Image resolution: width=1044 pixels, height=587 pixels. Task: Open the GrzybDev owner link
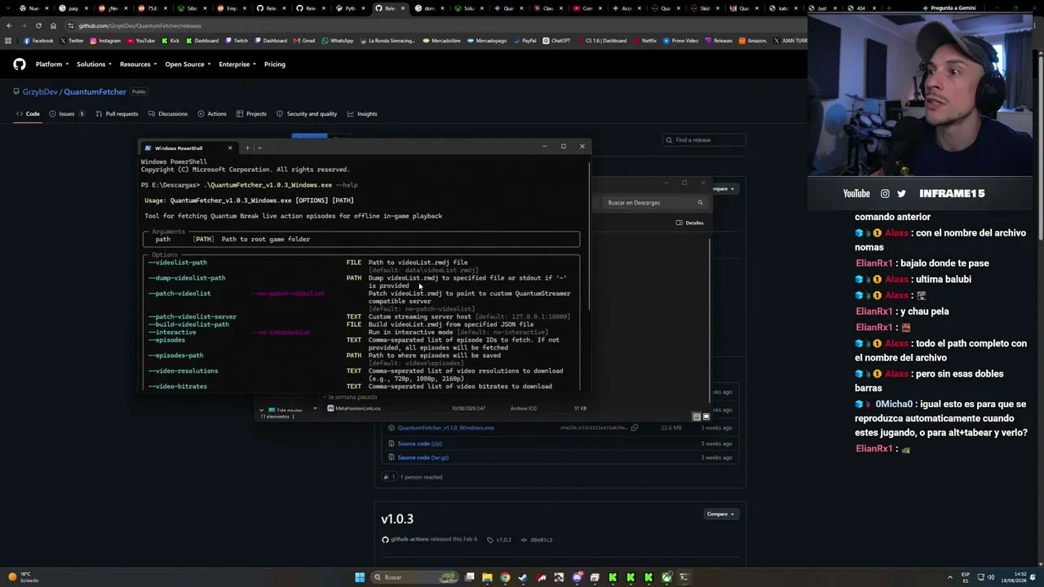pyautogui.click(x=40, y=92)
